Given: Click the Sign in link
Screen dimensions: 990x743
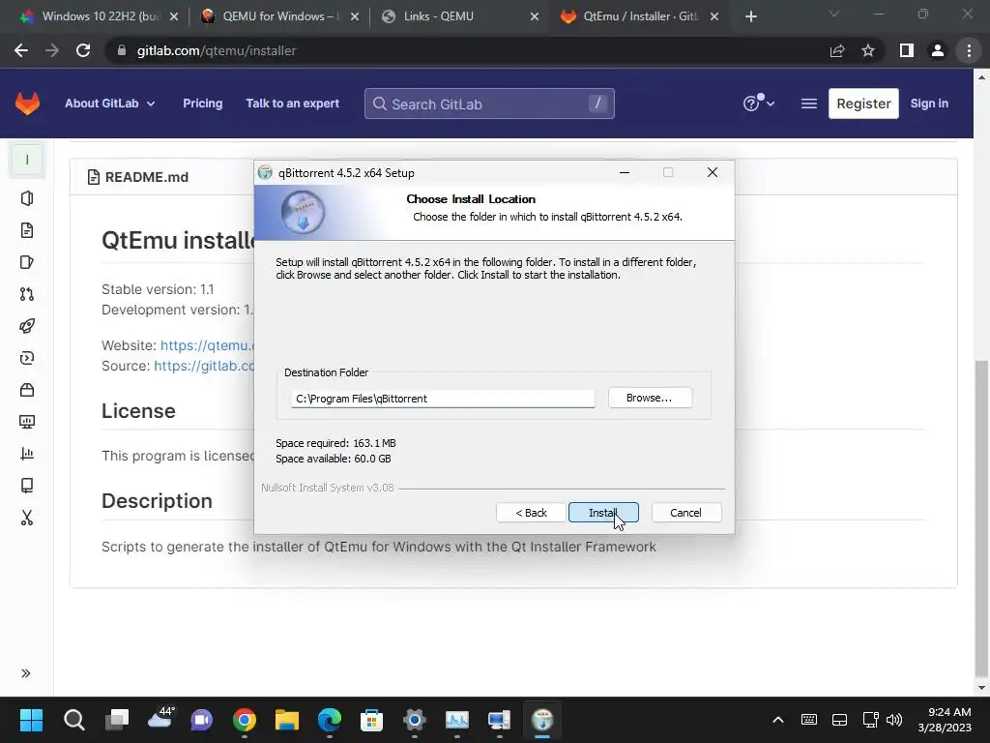Looking at the screenshot, I should tap(929, 104).
